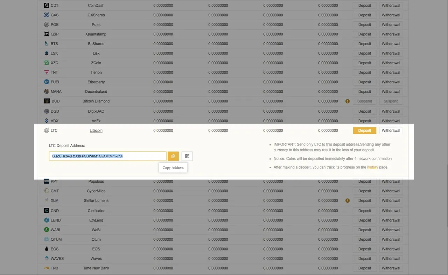Click Deposit for XZC

(x=364, y=63)
